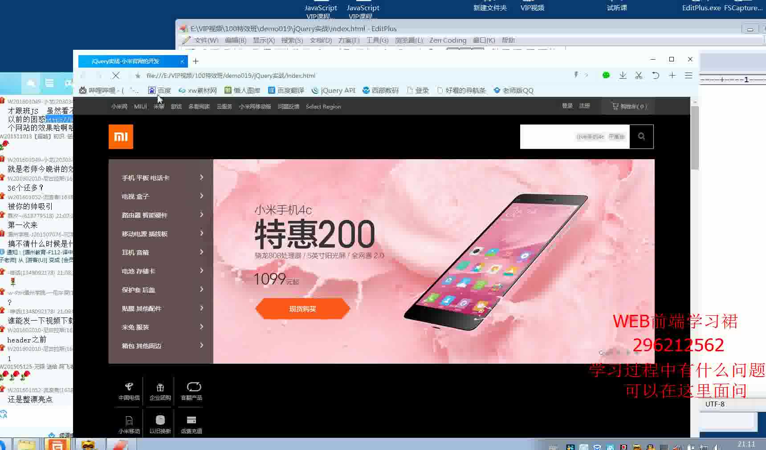Open 文件(W) menu in EditPlus
The width and height of the screenshot is (766, 450).
(x=206, y=40)
